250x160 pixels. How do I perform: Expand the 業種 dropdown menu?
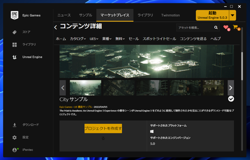(x=107, y=39)
